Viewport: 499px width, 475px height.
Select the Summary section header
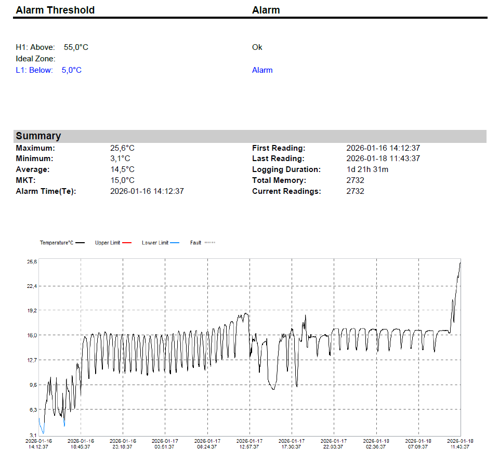coord(38,136)
